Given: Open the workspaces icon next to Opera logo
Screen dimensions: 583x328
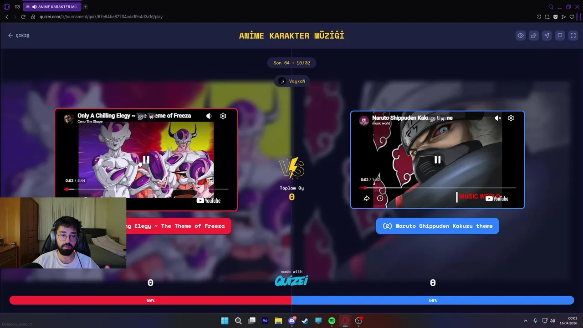Looking at the screenshot, I should click(x=17, y=7).
